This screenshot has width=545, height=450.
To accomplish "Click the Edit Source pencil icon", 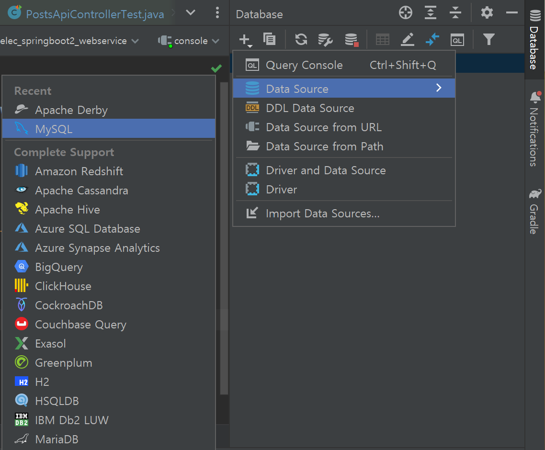I will [408, 40].
